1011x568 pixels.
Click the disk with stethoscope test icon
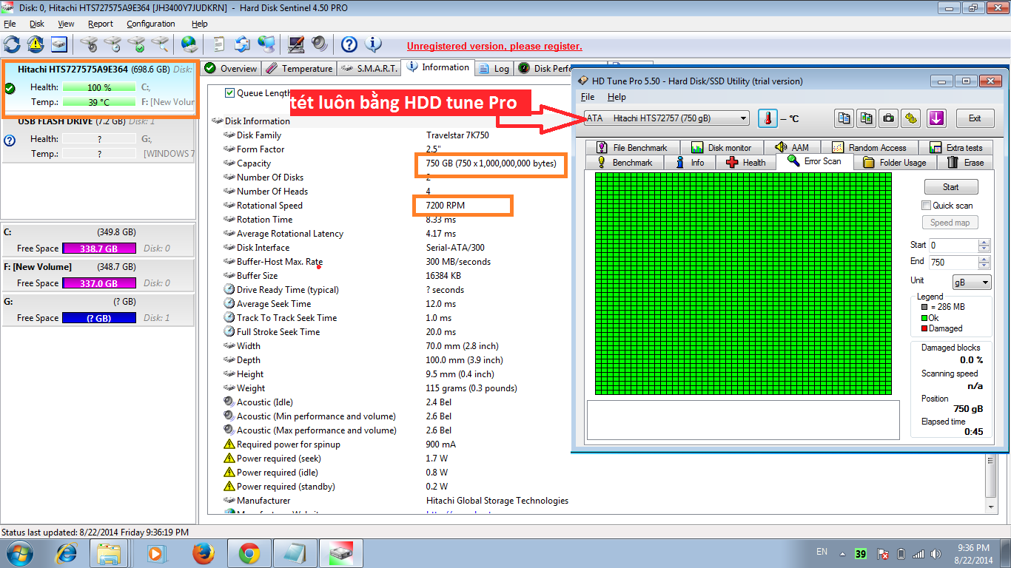(90, 44)
